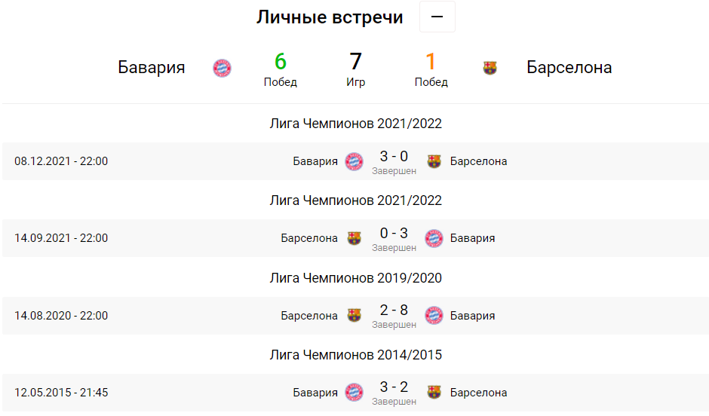Image resolution: width=709 pixels, height=416 pixels.
Task: Click Bayern logo in 12.05.2015 match
Action: coord(354,393)
